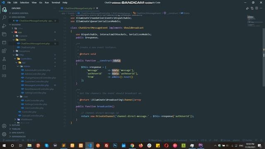Open Skype from taskbar

pyautogui.click(x=47, y=145)
